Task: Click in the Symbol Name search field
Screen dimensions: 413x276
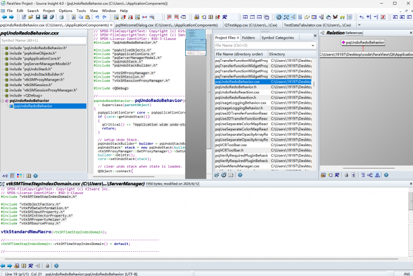Action: [x=43, y=40]
